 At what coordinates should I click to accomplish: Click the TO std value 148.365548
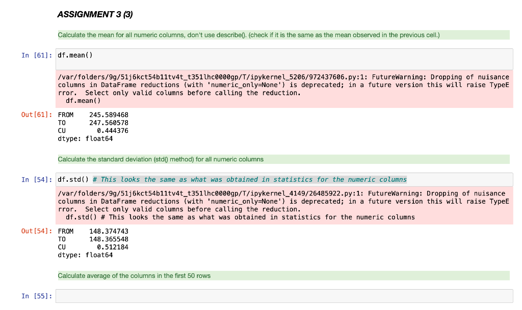(109, 239)
